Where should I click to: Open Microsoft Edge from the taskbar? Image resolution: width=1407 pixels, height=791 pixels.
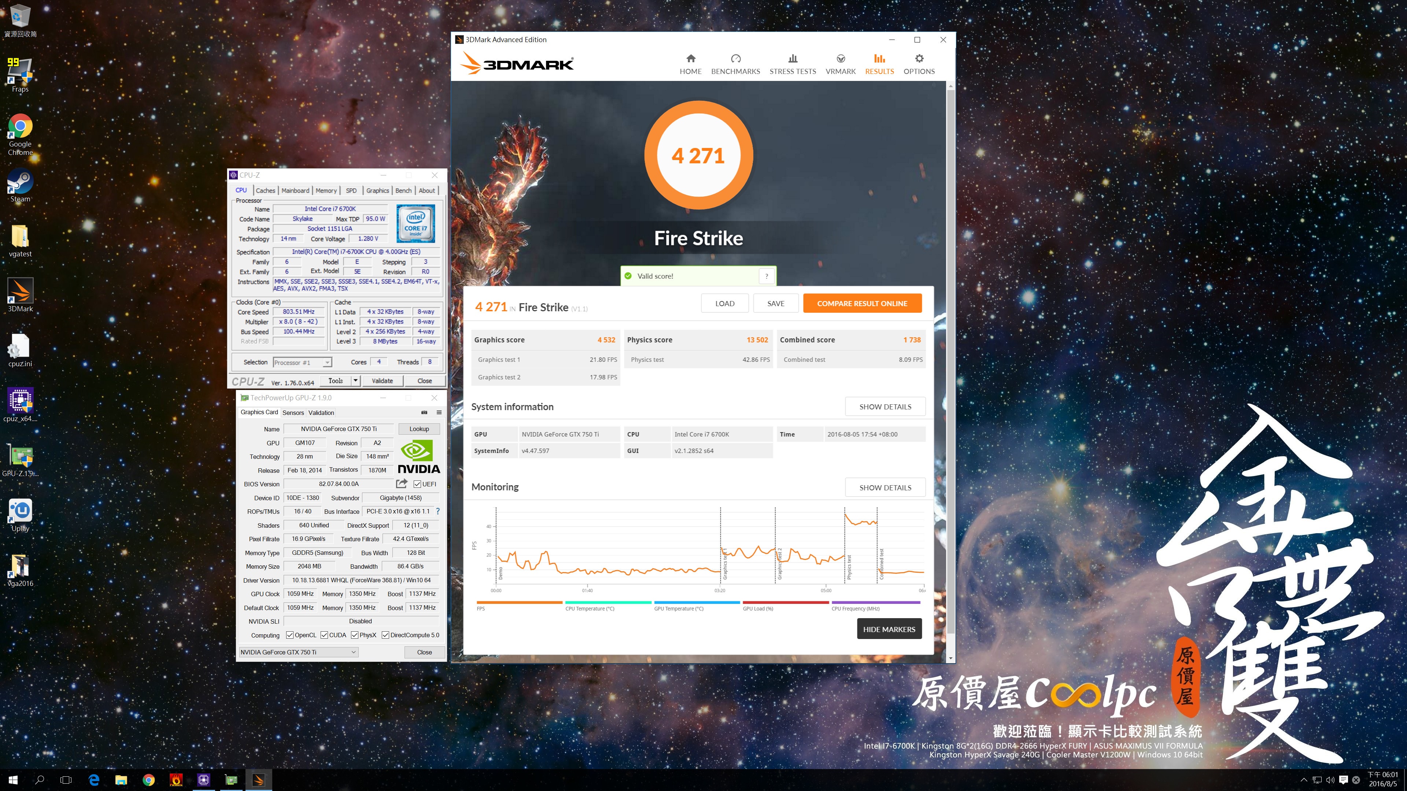94,780
